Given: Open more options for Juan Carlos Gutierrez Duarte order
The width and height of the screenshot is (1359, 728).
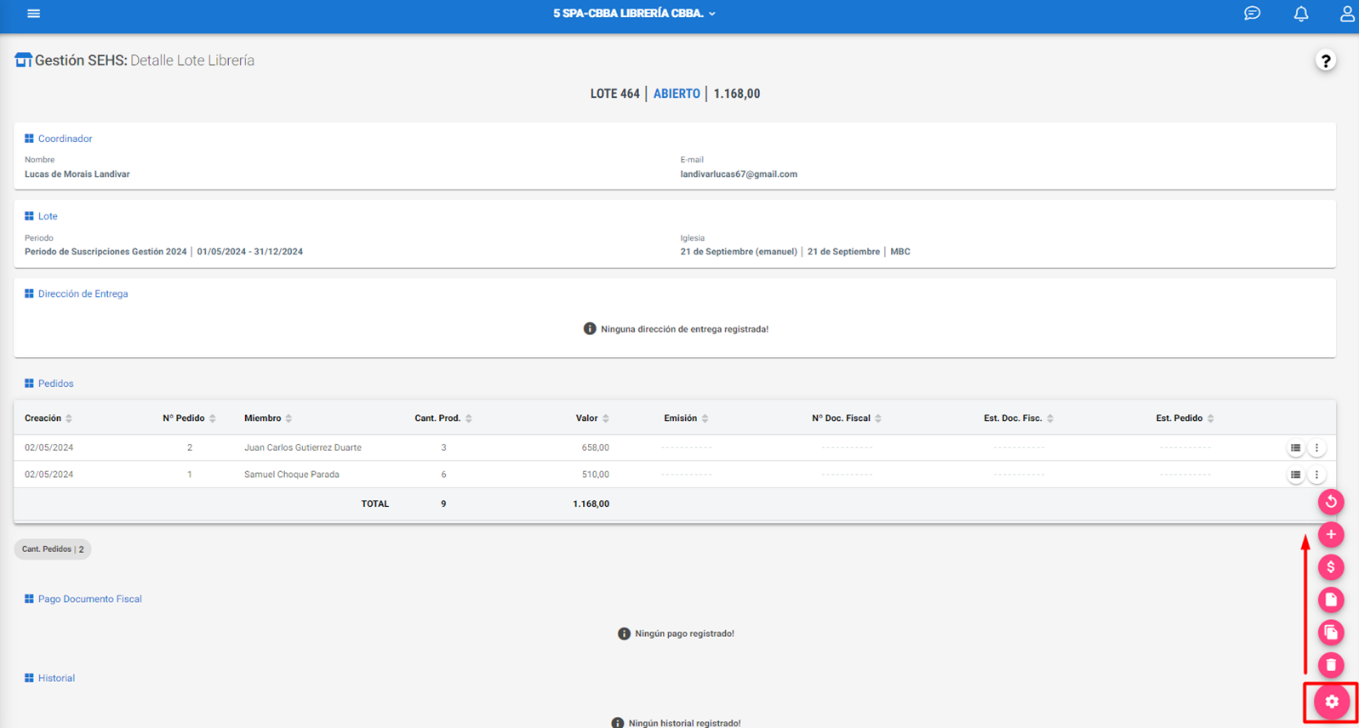Looking at the screenshot, I should click(x=1316, y=447).
